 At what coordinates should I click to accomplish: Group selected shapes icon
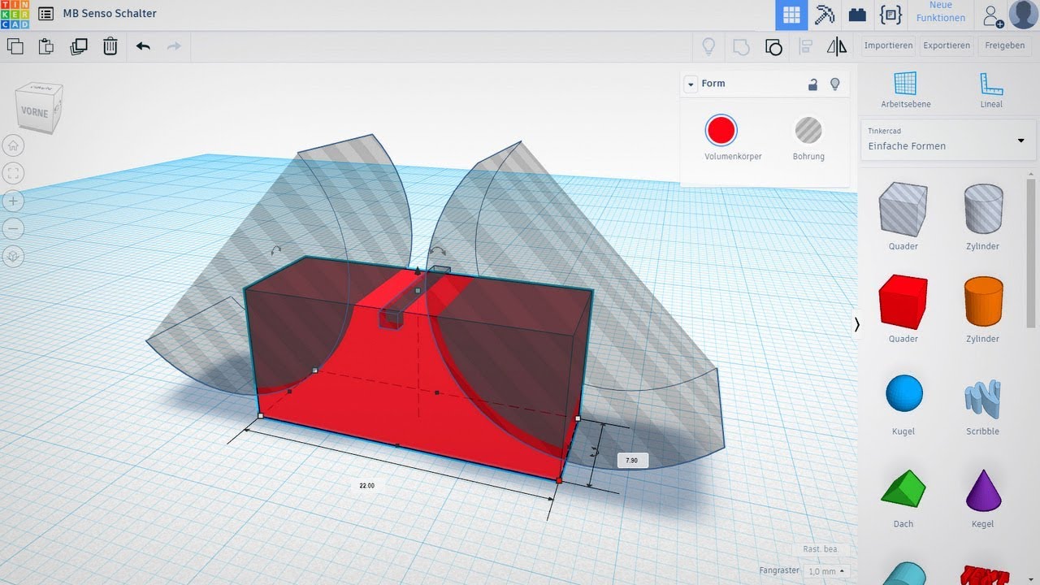tap(741, 46)
